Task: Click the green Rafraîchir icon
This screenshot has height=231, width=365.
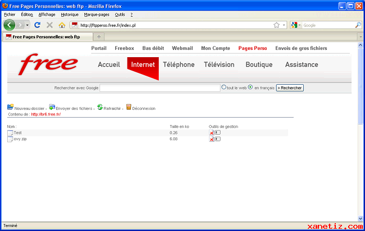Action: pyautogui.click(x=100, y=107)
